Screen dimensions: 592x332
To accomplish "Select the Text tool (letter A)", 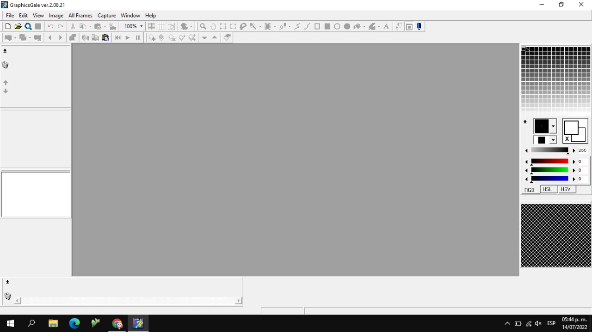I will click(386, 27).
